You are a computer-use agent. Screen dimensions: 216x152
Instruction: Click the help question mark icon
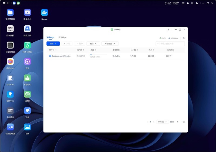coord(168,29)
